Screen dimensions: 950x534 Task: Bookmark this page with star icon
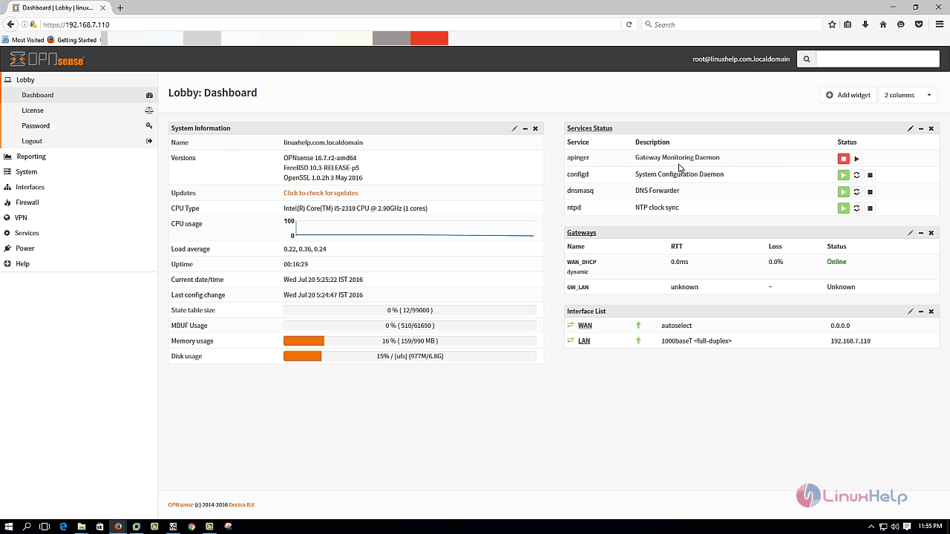(832, 24)
